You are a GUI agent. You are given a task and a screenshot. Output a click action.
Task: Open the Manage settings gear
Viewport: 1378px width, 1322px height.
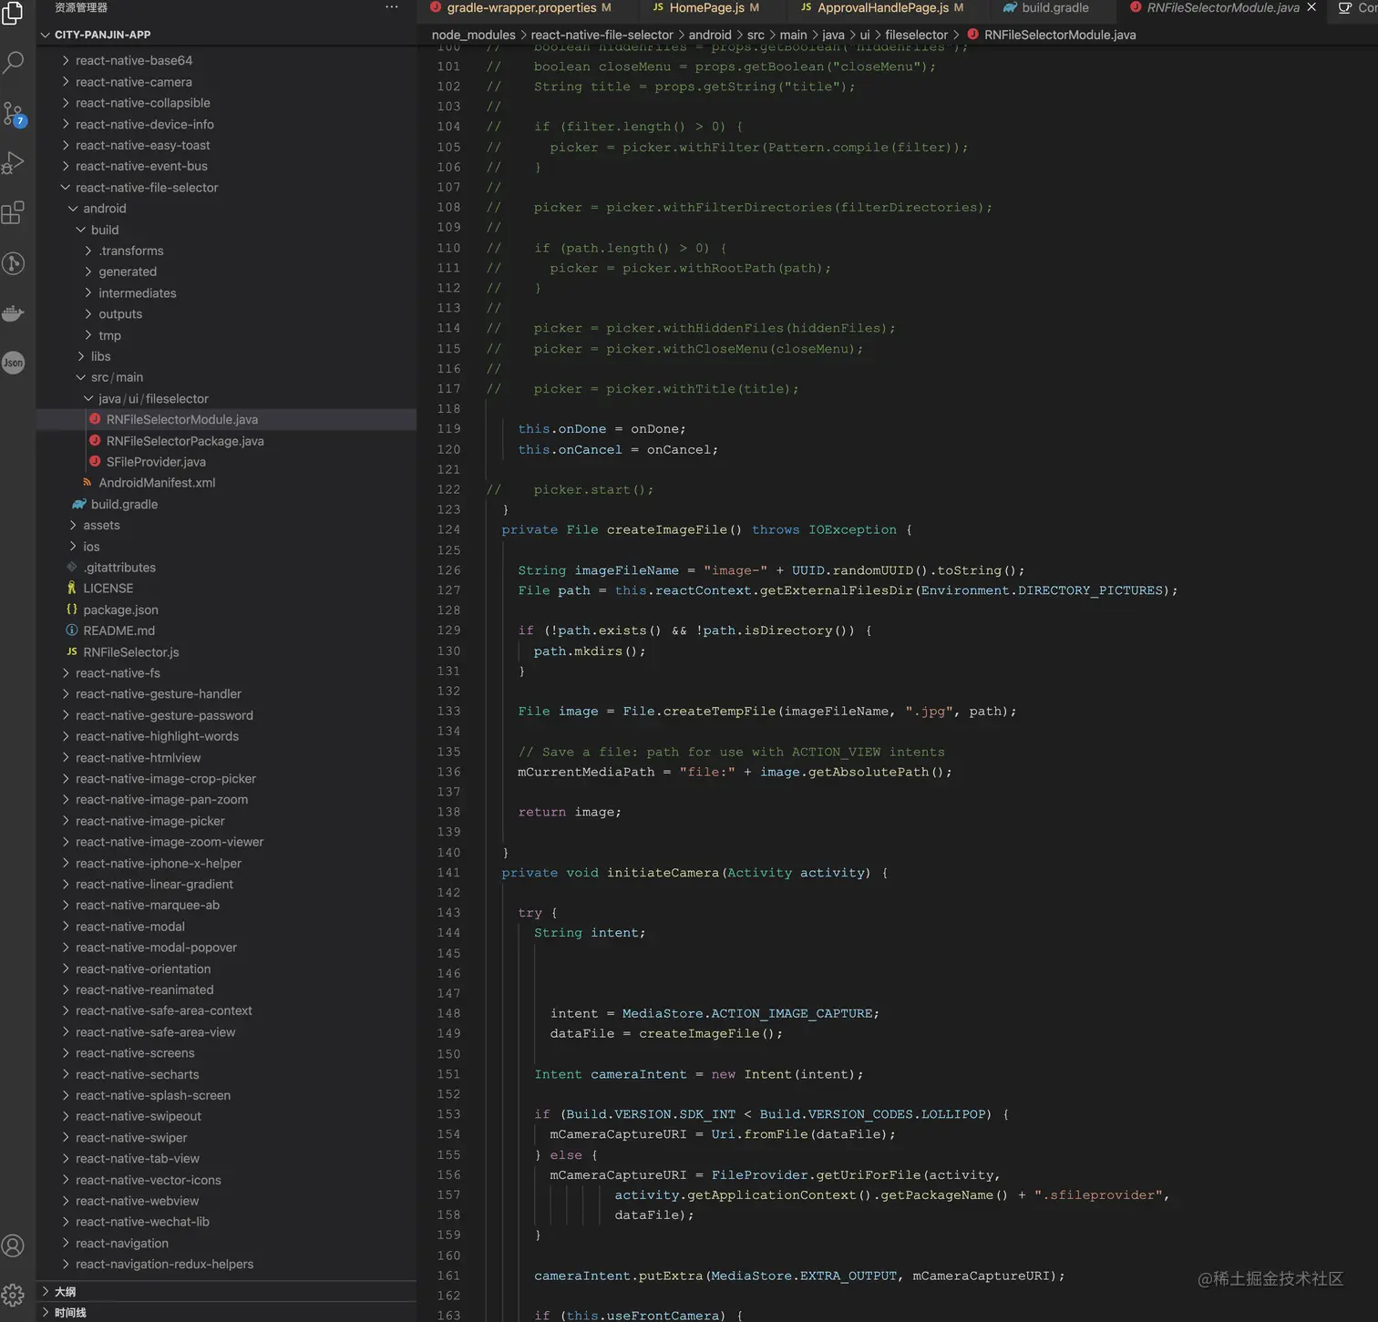(13, 1295)
